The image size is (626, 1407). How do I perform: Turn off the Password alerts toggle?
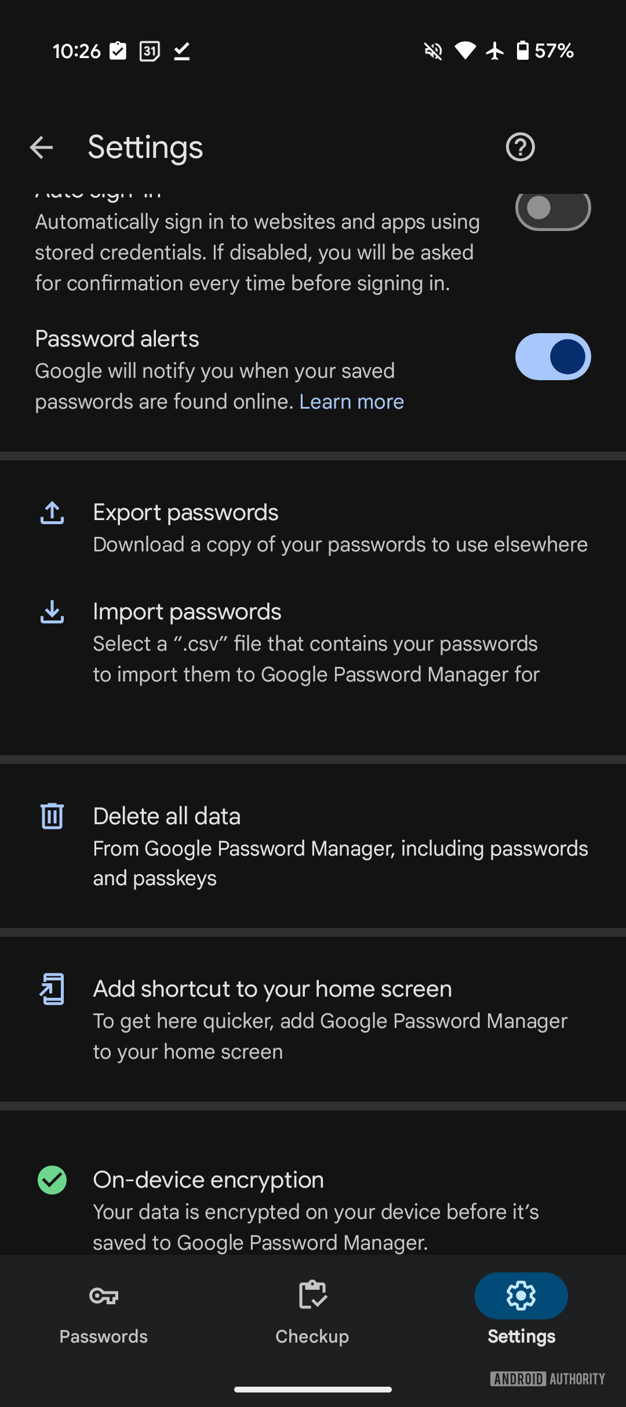click(553, 356)
